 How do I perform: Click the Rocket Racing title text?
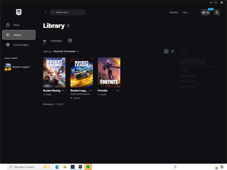[x=52, y=91]
